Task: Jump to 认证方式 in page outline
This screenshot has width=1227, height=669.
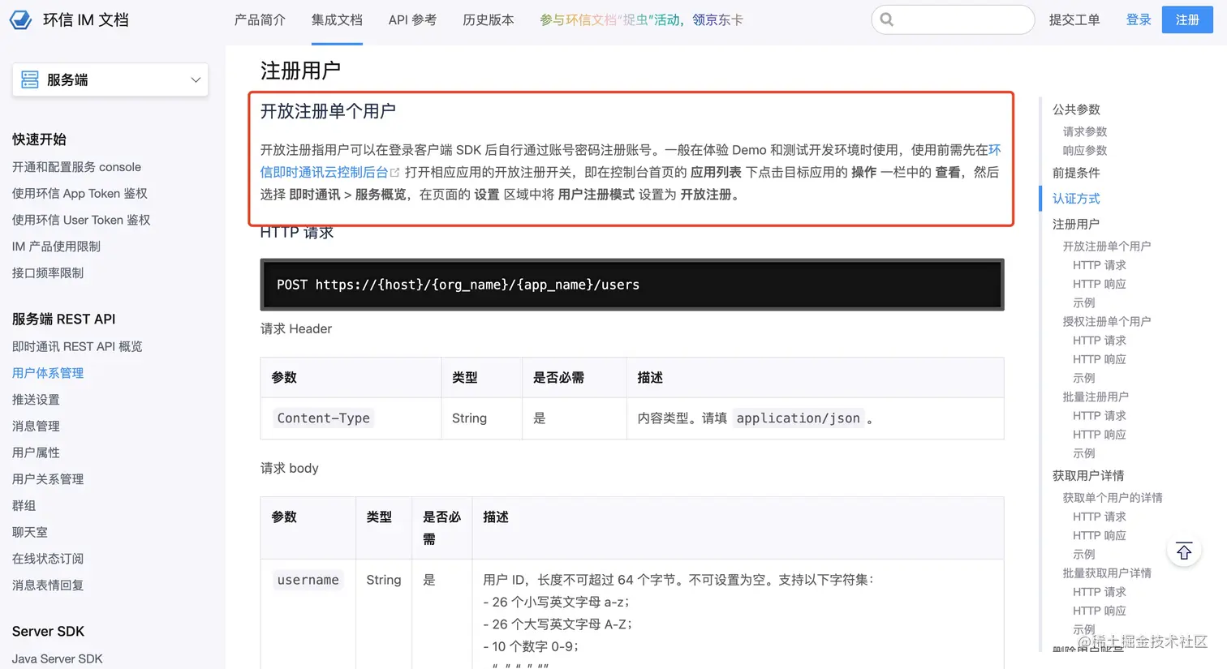Action: tap(1076, 199)
